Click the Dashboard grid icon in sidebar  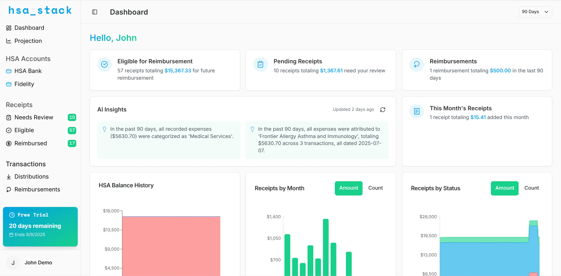(9, 28)
